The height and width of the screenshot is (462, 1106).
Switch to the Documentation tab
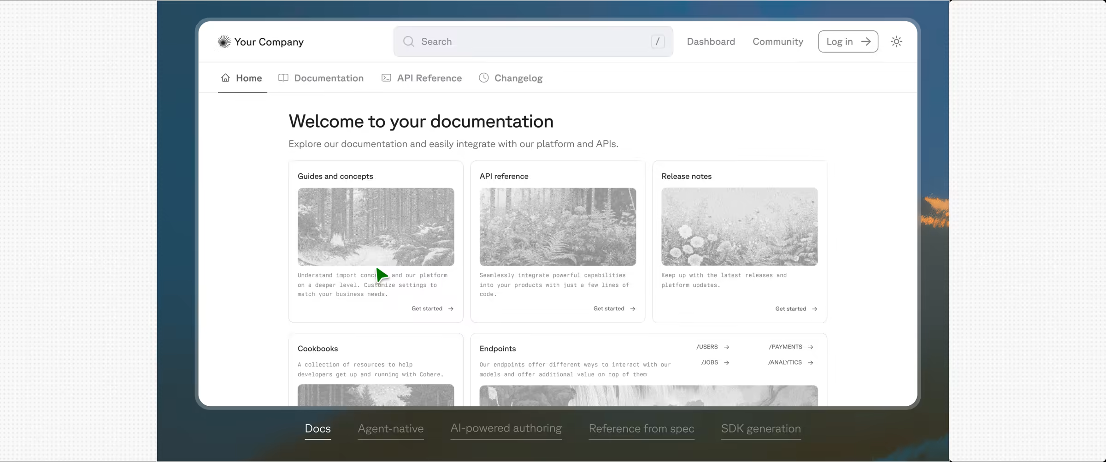pyautogui.click(x=321, y=78)
